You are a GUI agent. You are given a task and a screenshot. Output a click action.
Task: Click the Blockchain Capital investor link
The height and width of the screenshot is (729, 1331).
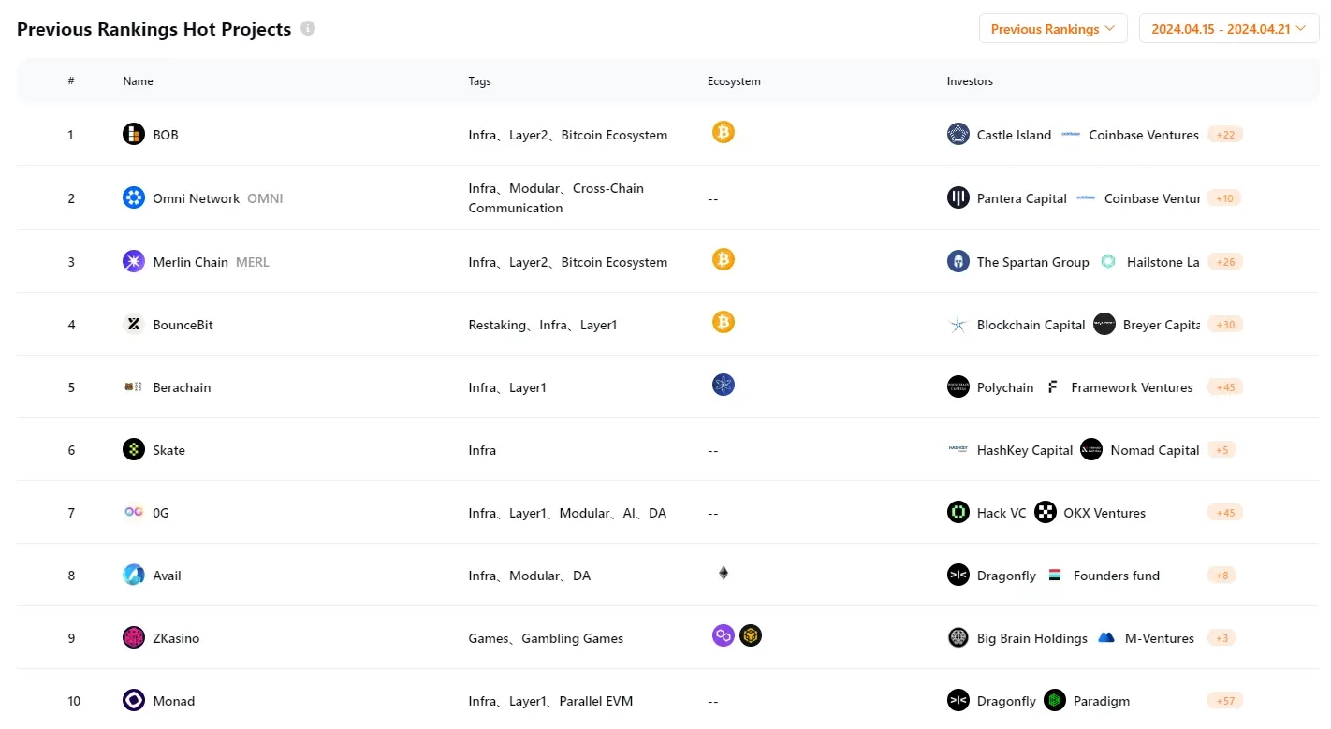coord(1031,324)
